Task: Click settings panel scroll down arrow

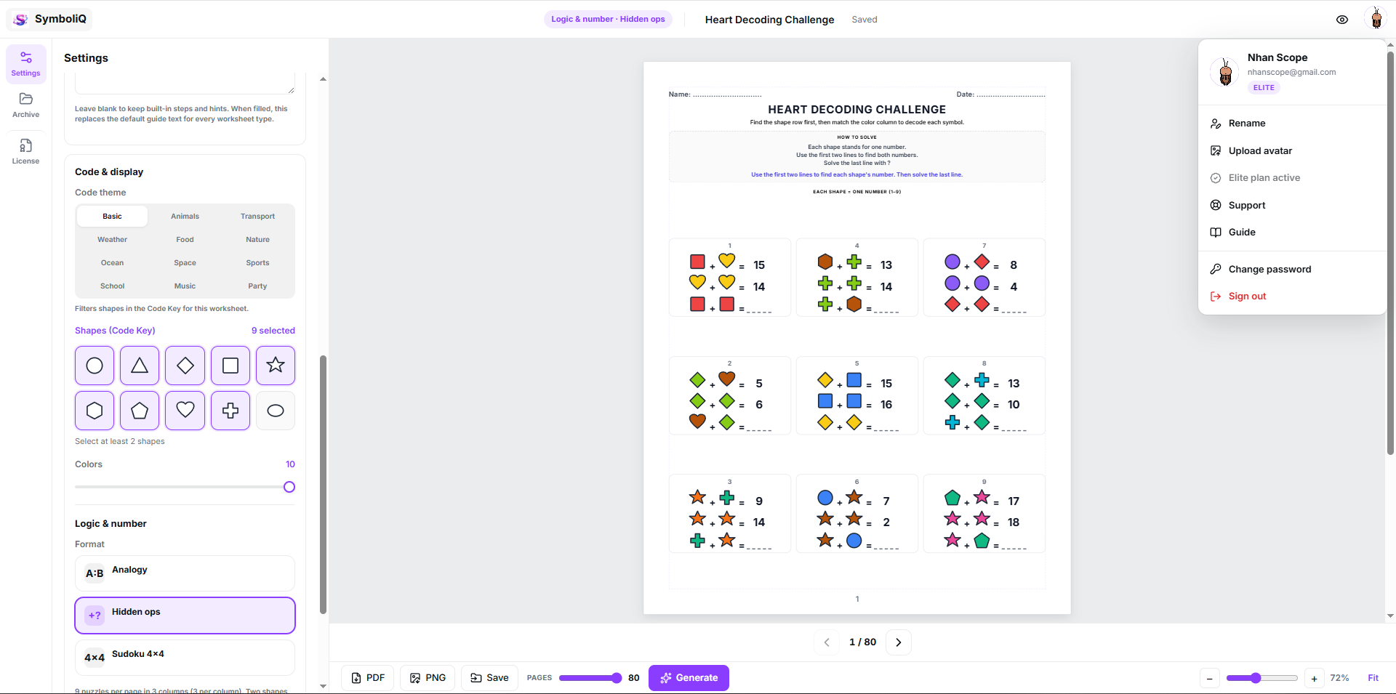Action: [323, 686]
